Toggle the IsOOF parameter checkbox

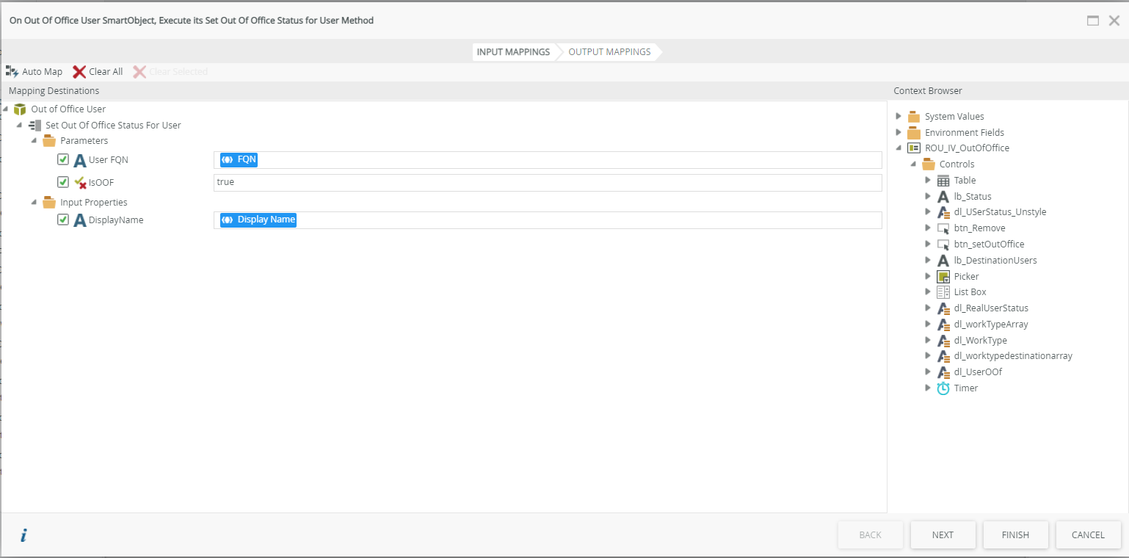pos(63,182)
